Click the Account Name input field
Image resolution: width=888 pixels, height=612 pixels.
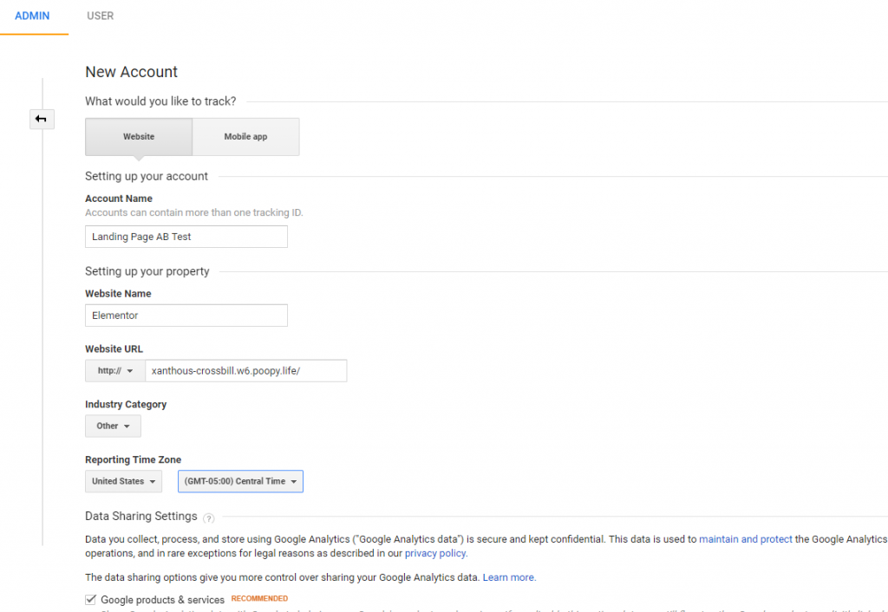coord(186,237)
